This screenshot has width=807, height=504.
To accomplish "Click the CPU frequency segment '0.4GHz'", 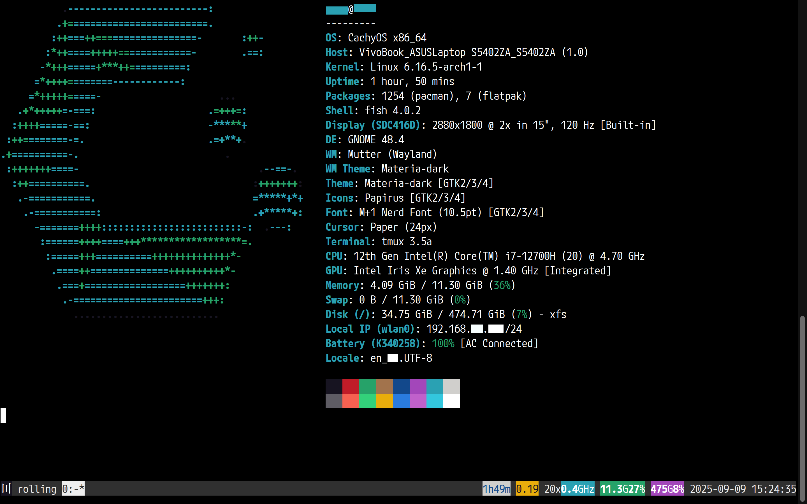I will [x=578, y=488].
